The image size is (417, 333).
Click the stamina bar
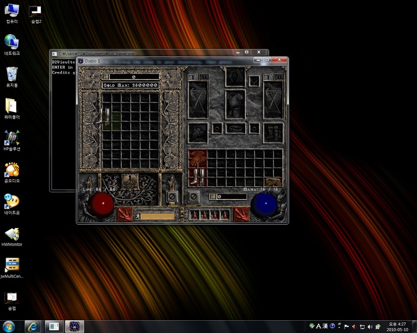(157, 216)
